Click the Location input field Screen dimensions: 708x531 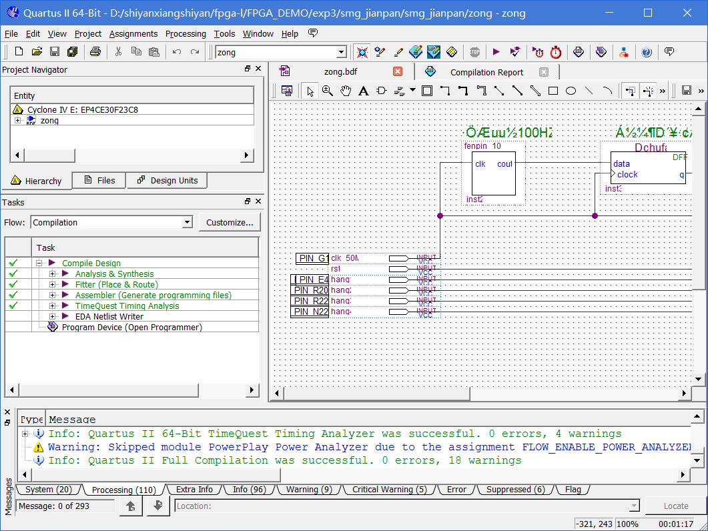click(x=407, y=506)
